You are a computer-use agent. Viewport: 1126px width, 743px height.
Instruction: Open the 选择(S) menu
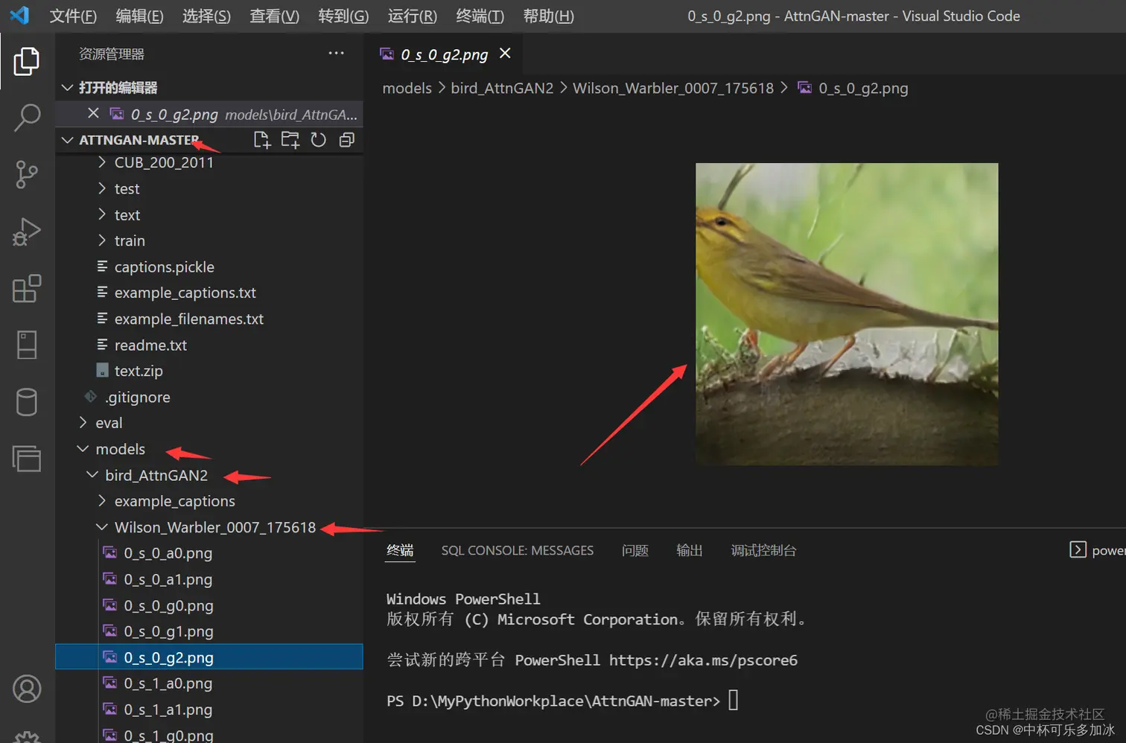tap(206, 16)
